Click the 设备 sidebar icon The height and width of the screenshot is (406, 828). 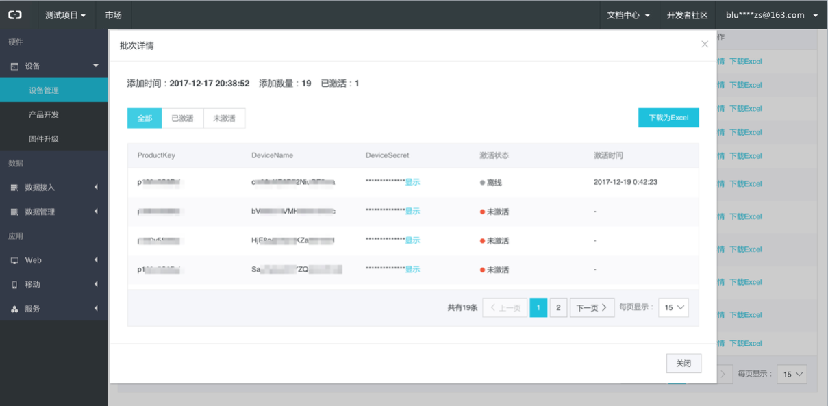pos(14,66)
